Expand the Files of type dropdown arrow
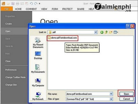The width and height of the screenshot is (138, 104). (x=111, y=99)
